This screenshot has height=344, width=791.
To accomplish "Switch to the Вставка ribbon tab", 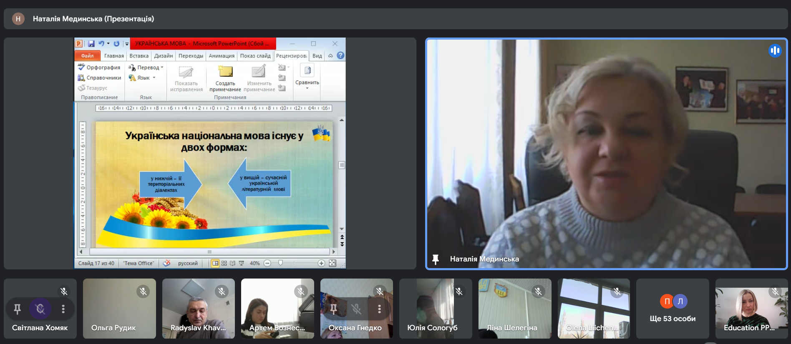I will tap(139, 55).
